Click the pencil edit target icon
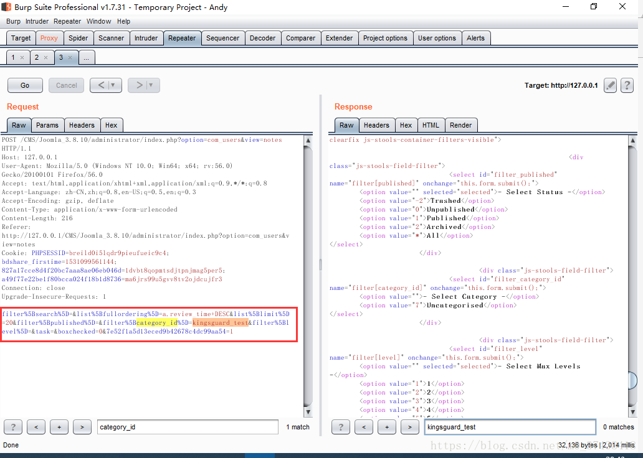 (610, 85)
